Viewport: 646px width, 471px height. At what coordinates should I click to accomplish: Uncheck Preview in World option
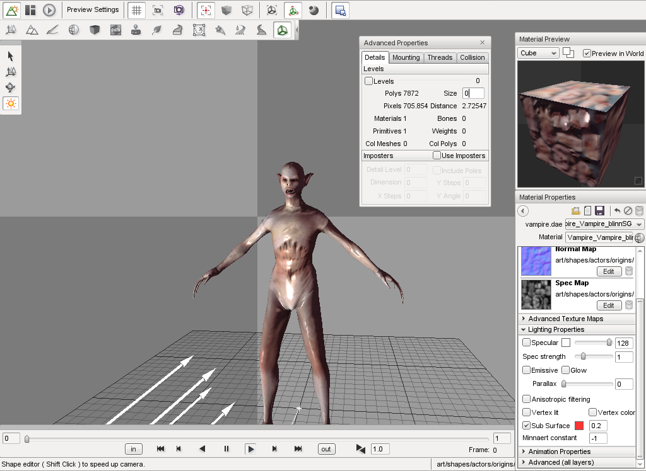click(587, 54)
